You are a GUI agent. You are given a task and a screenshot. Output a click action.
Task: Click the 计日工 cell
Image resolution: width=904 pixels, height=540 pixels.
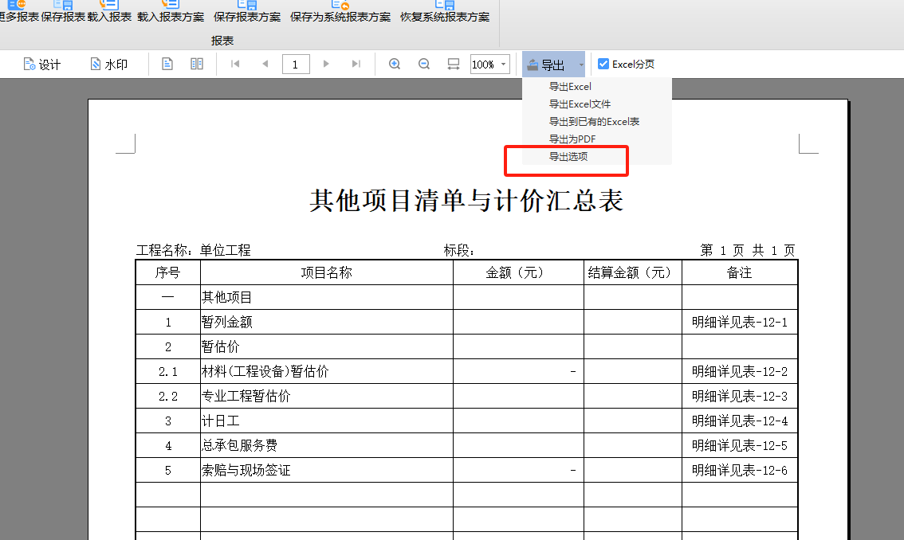pos(326,421)
